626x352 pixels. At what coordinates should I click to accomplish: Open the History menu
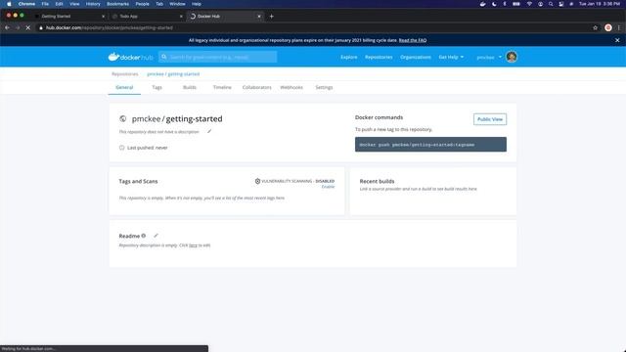click(93, 4)
